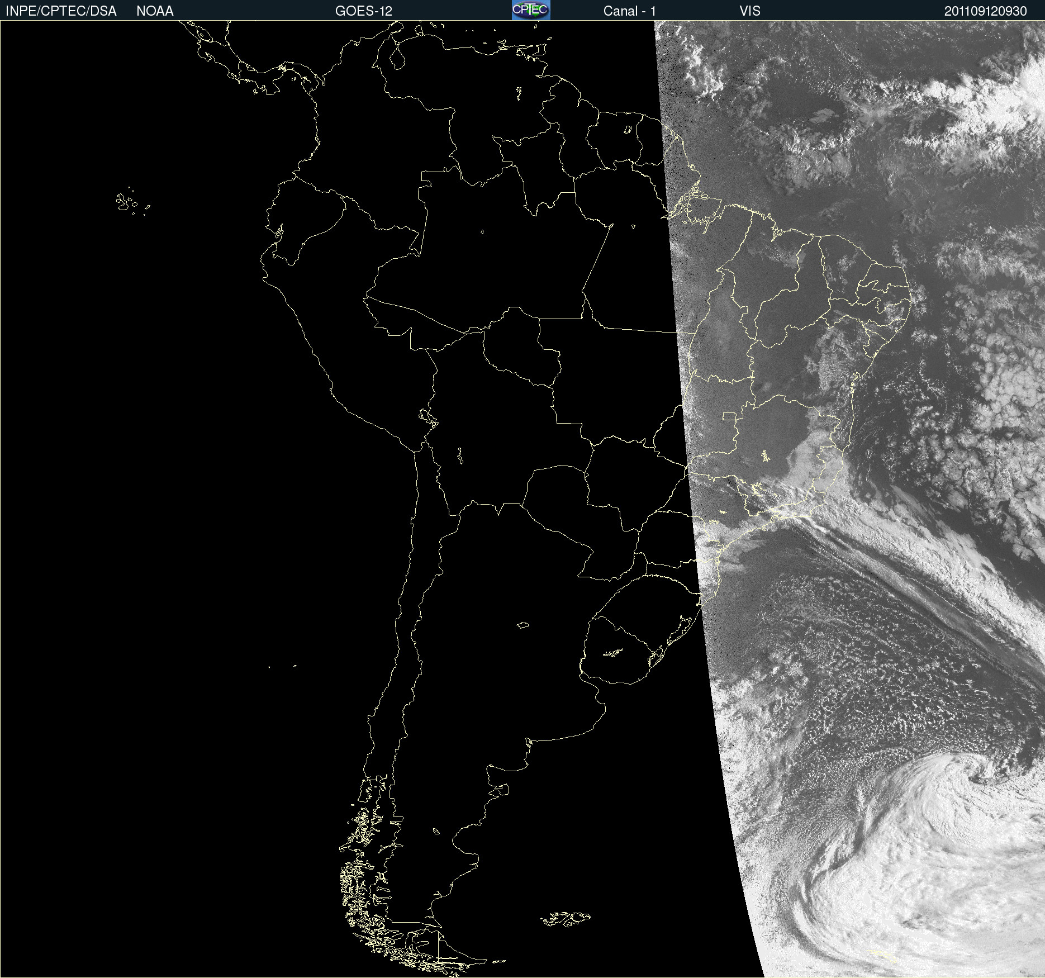Click the GOES-12 satellite label
1045x978 pixels.
pos(364,11)
